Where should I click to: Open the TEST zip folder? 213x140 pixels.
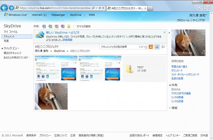[x=144, y=69]
